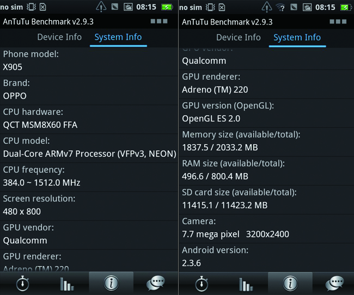Tap picture notification icon in right status bar
This screenshot has width=354, height=295.
[307, 7]
